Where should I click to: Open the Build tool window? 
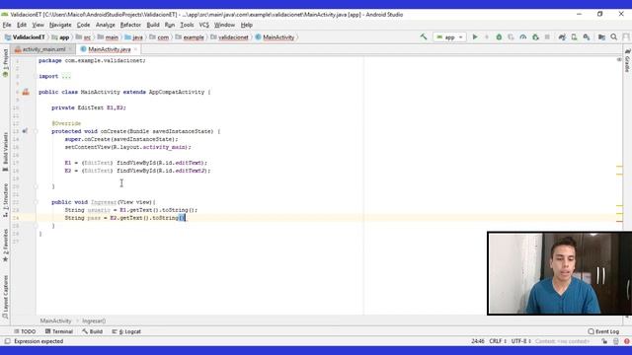click(x=92, y=331)
